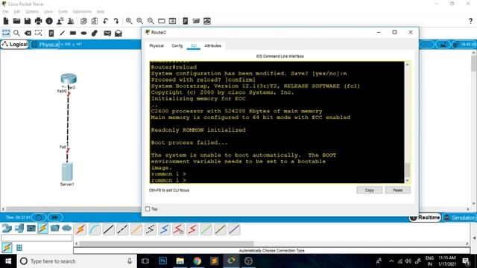Click inside the IOS CLI terminal area
This screenshot has width=477, height=268.
(x=277, y=122)
